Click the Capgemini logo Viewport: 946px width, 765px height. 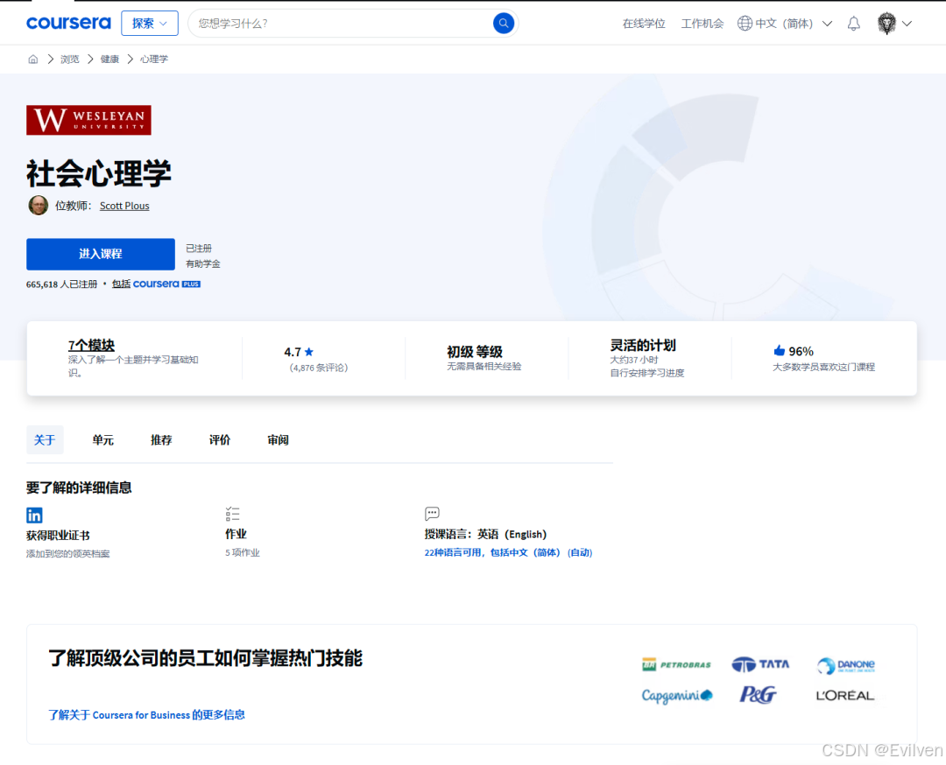point(677,695)
